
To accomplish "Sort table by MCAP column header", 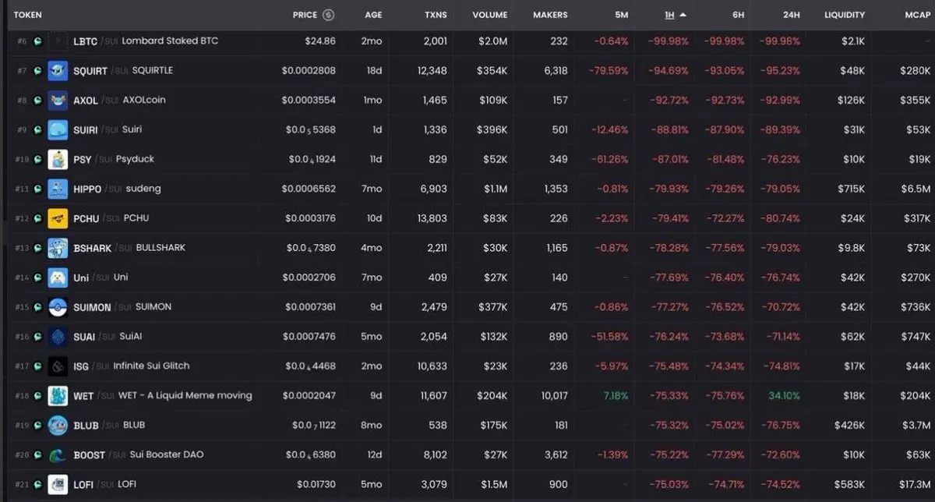I will point(918,15).
